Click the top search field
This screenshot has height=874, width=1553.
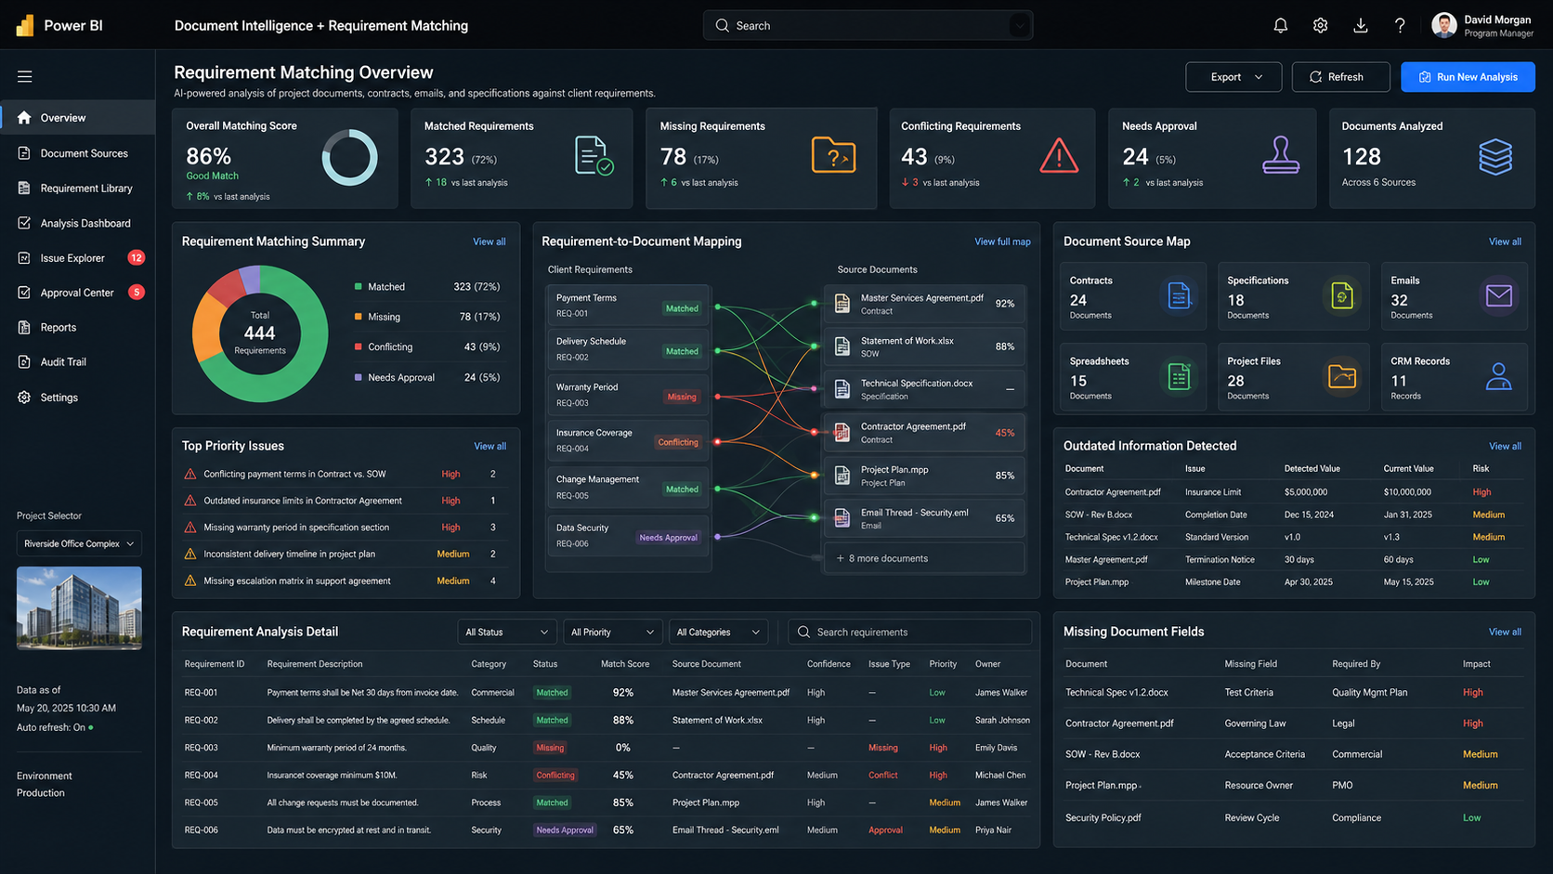868,26
